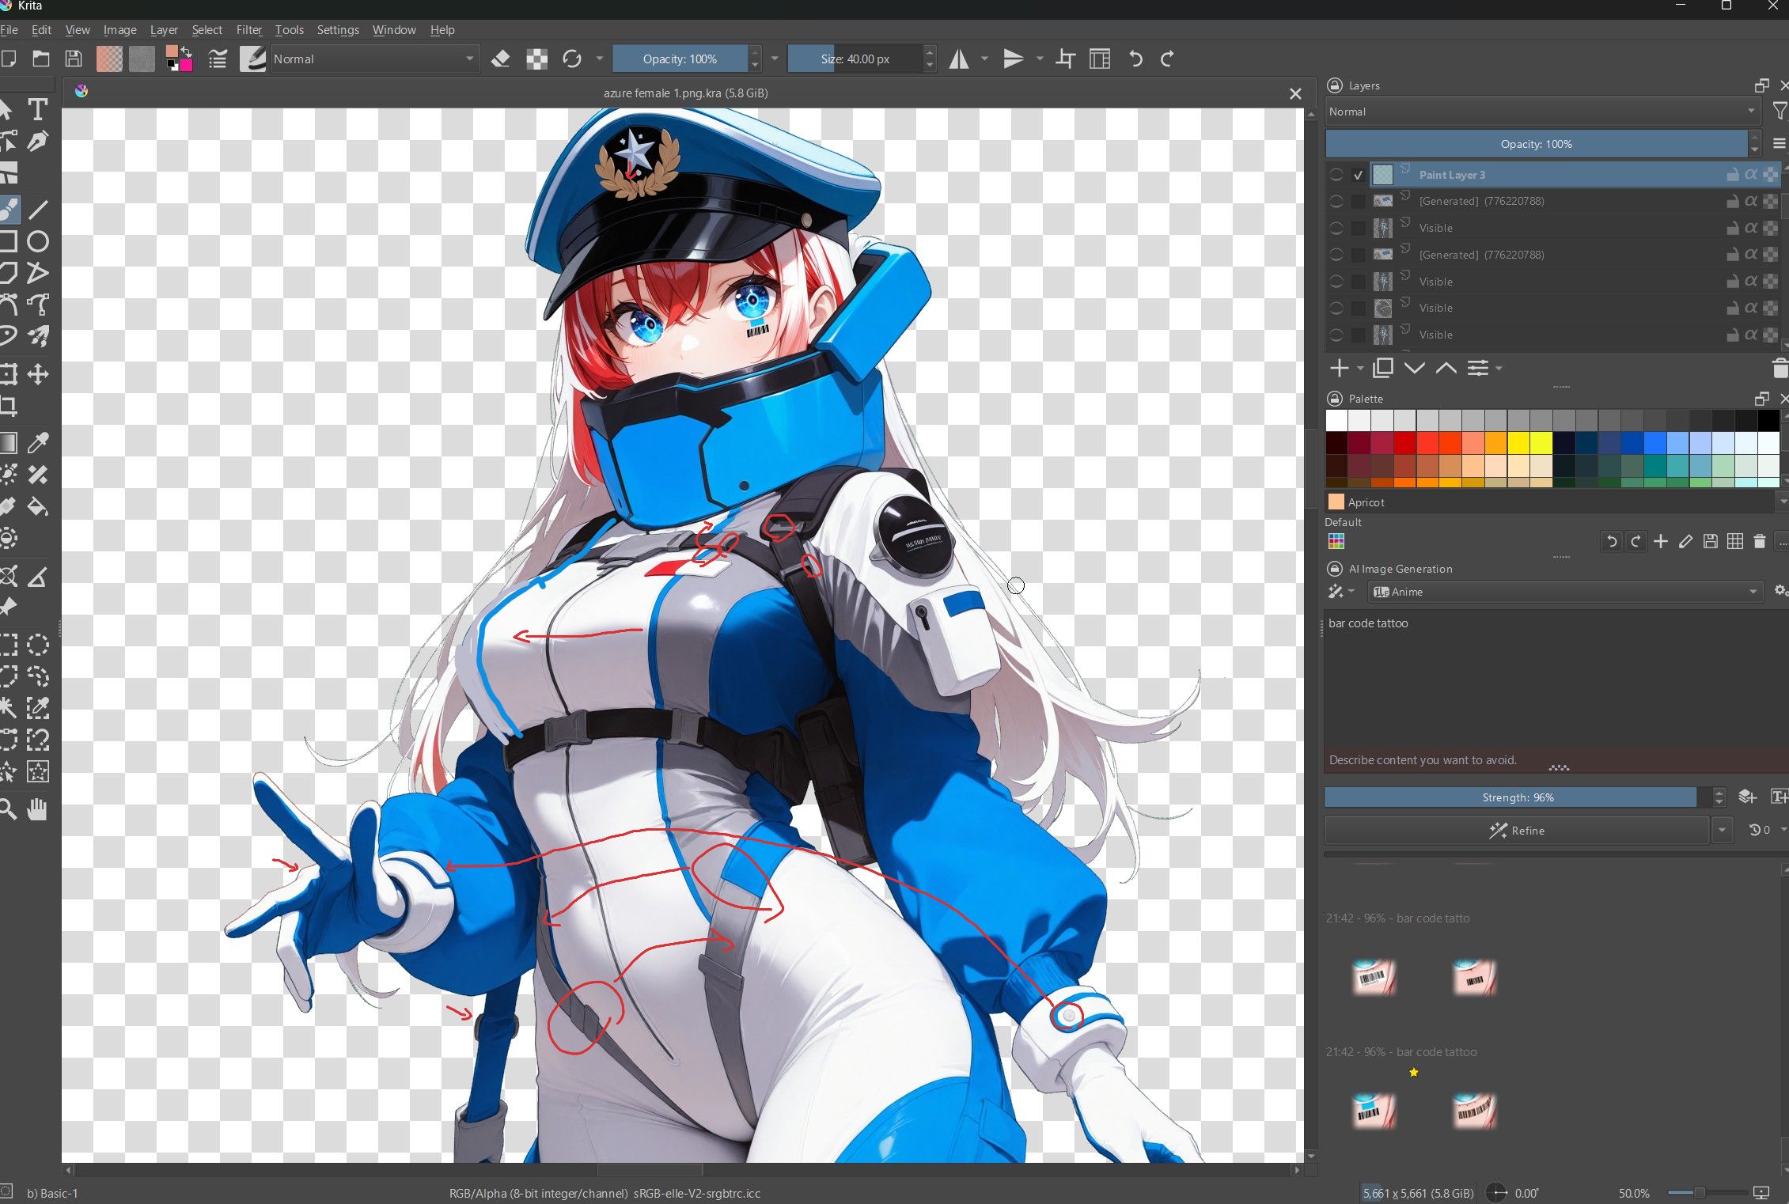Toggle preserve alpha in the toolbar
1789x1204 pixels.
point(536,59)
